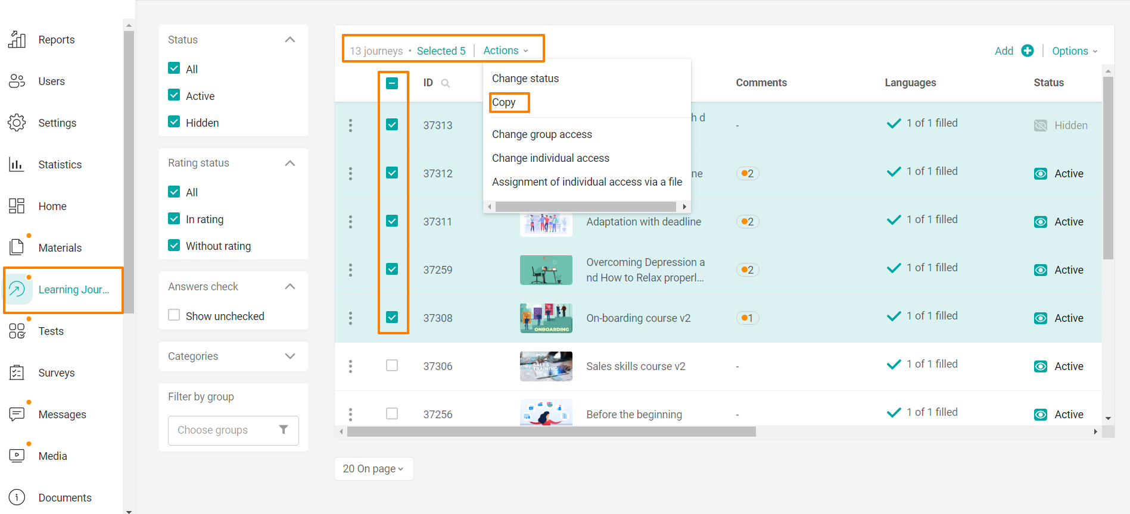The width and height of the screenshot is (1130, 514).
Task: Click Sales training course thumbnail
Action: coord(546,366)
